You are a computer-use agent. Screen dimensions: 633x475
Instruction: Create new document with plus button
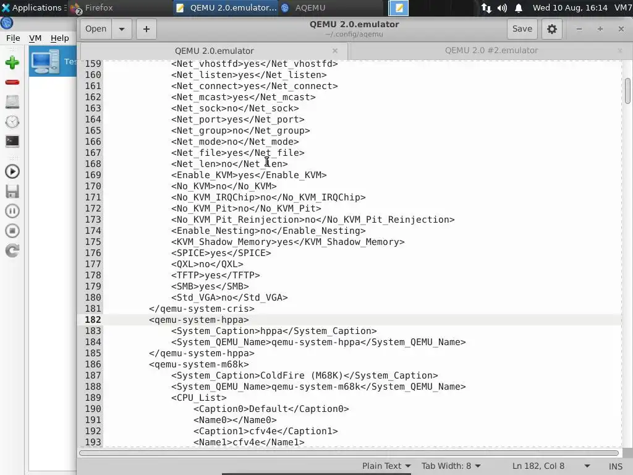(x=146, y=29)
